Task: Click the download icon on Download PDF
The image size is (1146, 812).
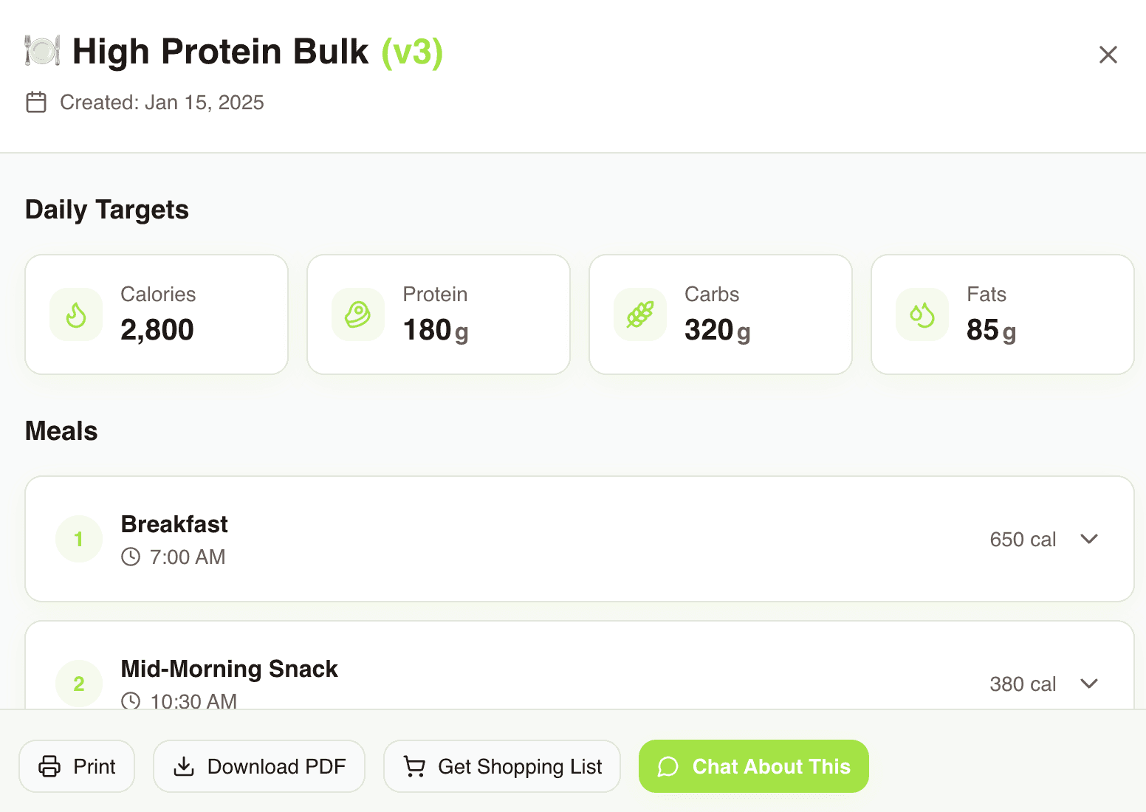Action: click(x=183, y=766)
